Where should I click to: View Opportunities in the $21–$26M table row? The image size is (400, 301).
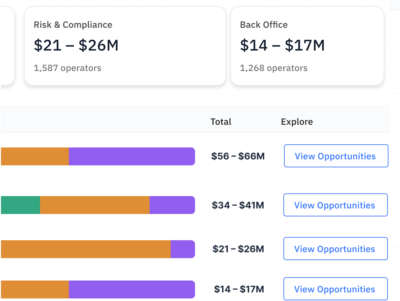pyautogui.click(x=335, y=249)
